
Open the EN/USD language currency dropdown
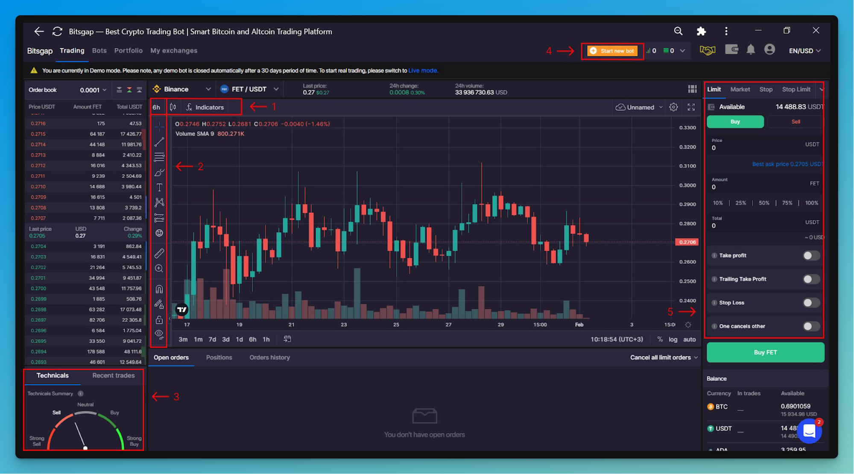click(x=804, y=50)
